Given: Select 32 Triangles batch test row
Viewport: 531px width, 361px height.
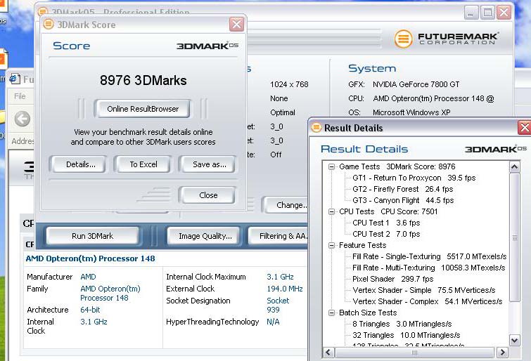Looking at the screenshot, I should (406, 335).
